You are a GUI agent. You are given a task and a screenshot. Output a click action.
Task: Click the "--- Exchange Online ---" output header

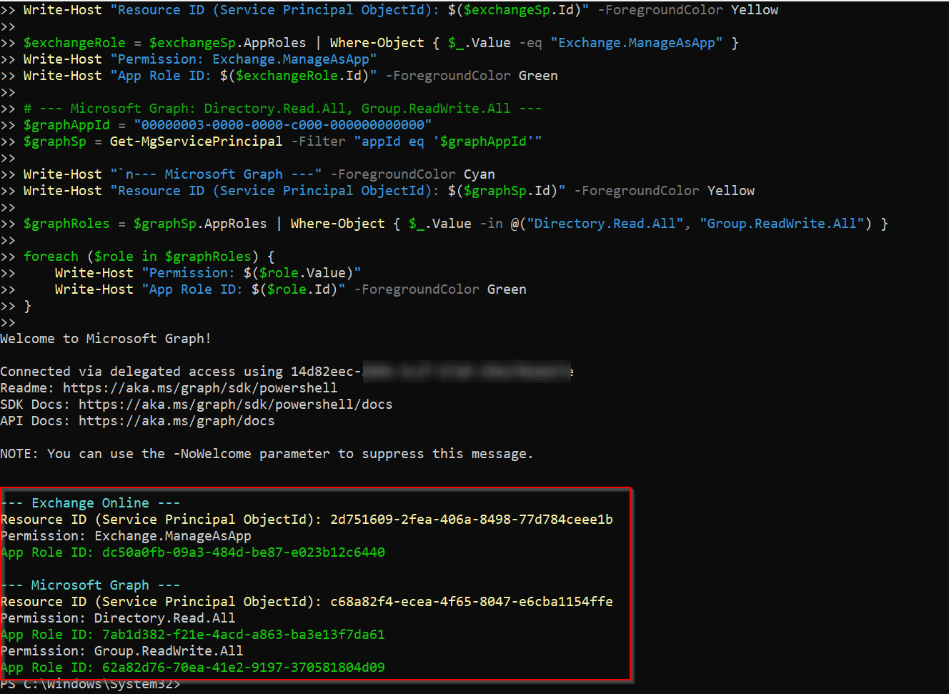pyautogui.click(x=90, y=503)
